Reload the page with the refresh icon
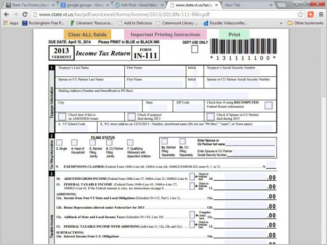This screenshot has height=245, width=327. (25, 14)
